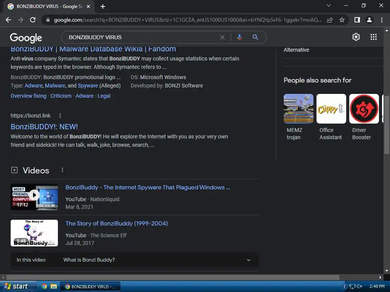Click the vertical scrollbar up arrow
Image resolution: width=390 pixels, height=292 pixels.
coord(387,30)
